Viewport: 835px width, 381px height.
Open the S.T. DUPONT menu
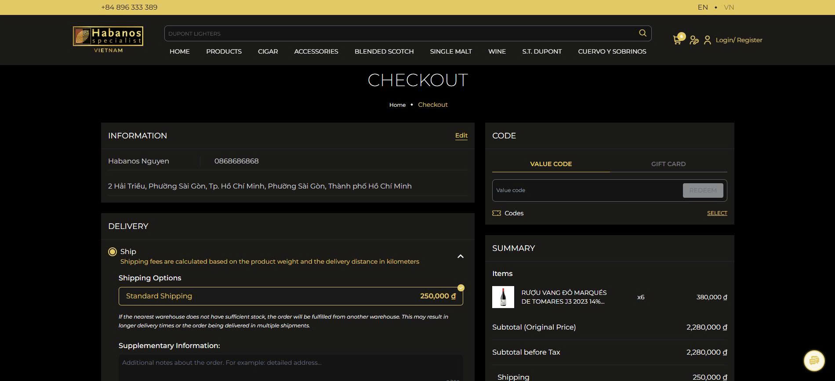542,51
